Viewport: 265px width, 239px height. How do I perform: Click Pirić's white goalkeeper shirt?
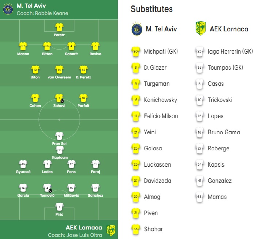coord(59,207)
